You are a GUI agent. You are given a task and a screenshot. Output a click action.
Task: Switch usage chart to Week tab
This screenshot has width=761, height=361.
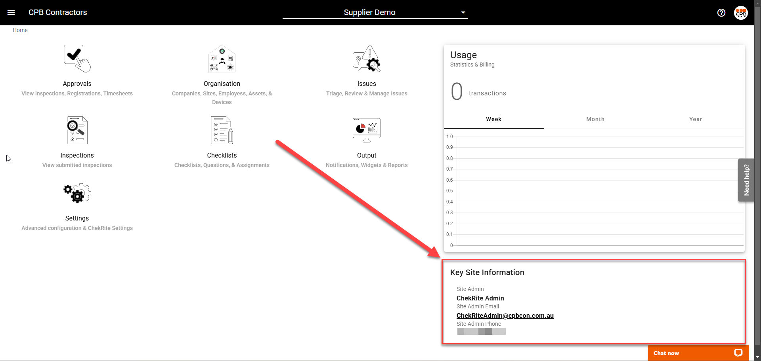click(494, 119)
